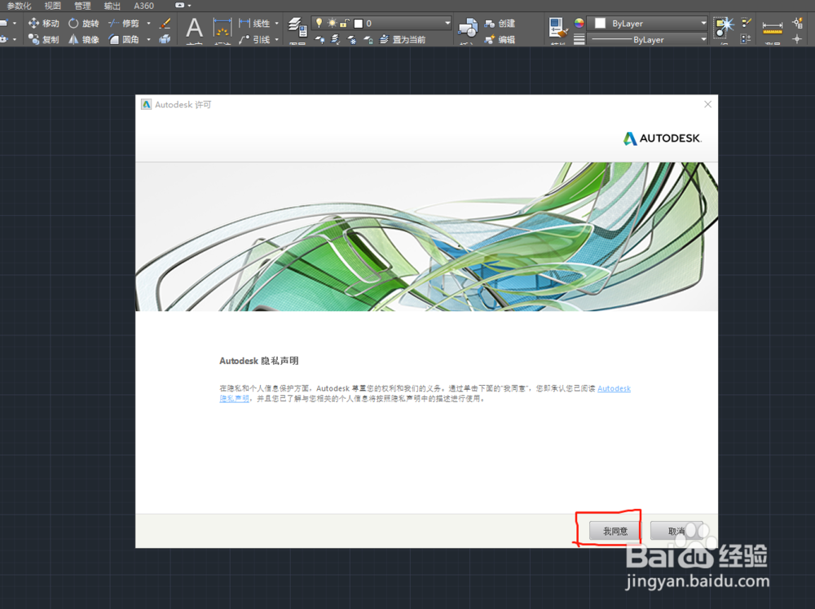Click the Explode tool box icon
Image resolution: width=815 pixels, height=609 pixels.
tap(165, 39)
